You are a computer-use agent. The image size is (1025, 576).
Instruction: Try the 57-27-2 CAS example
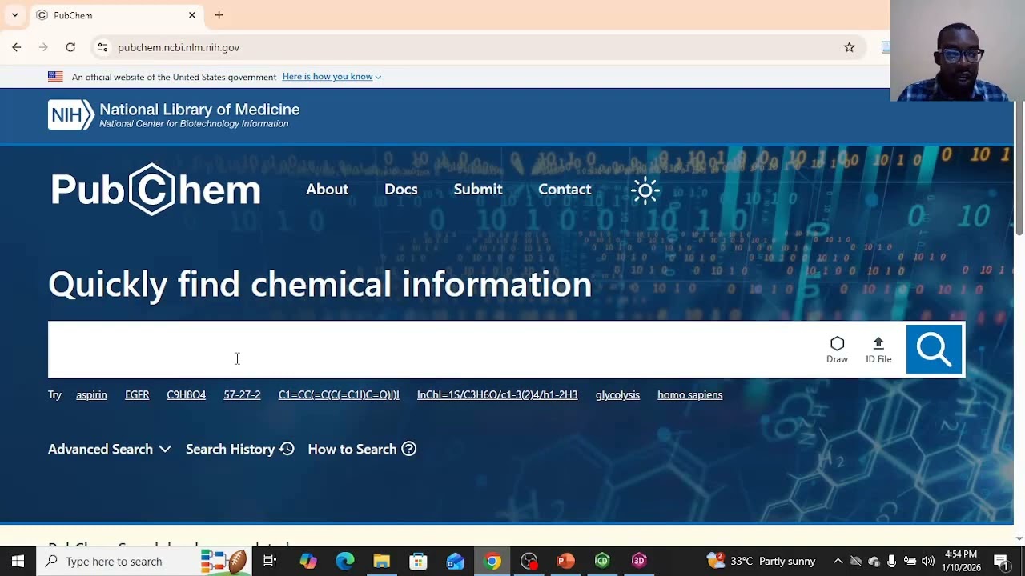tap(242, 394)
